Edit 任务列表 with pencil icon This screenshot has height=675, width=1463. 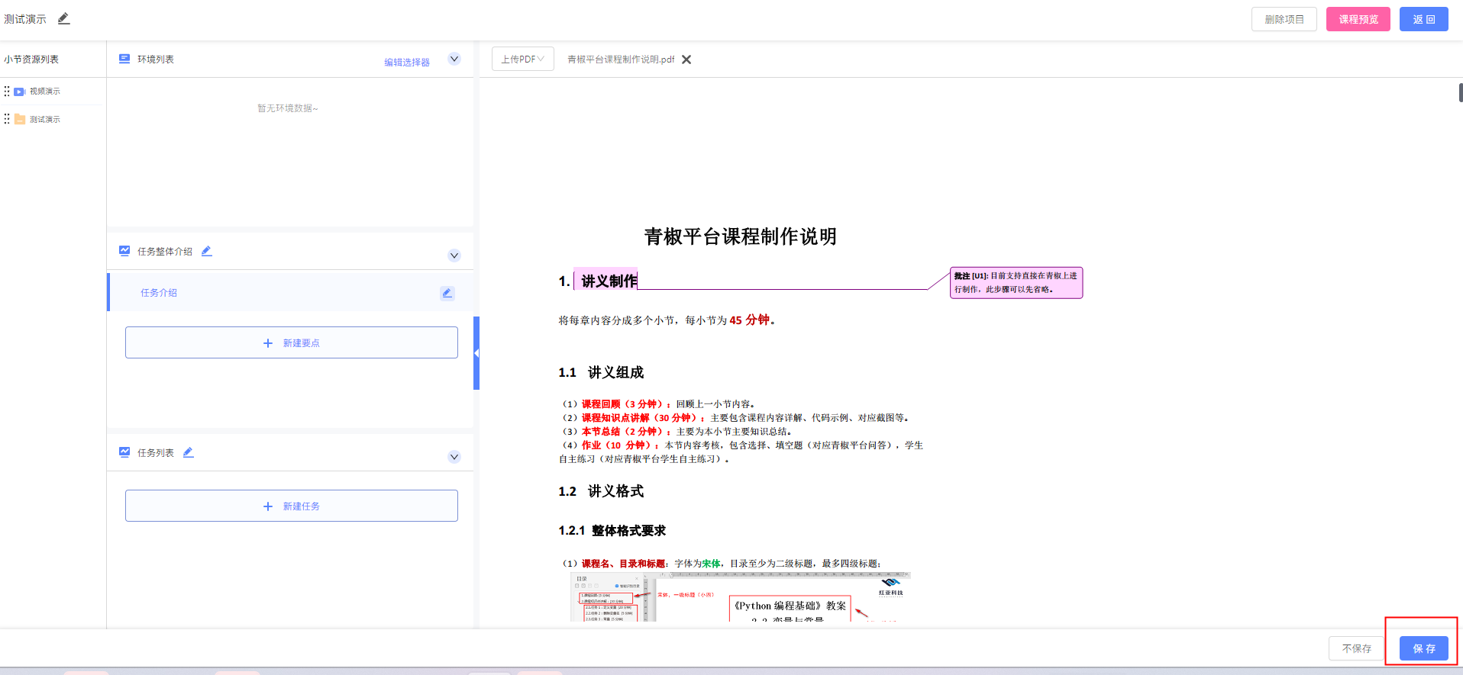(188, 452)
